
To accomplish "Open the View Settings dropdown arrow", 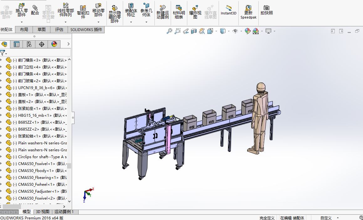I will click(x=275, y=31).
